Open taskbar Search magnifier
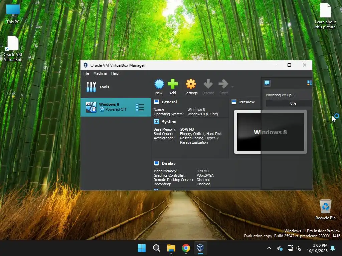Viewport: 342px width, 256px height. [x=157, y=248]
